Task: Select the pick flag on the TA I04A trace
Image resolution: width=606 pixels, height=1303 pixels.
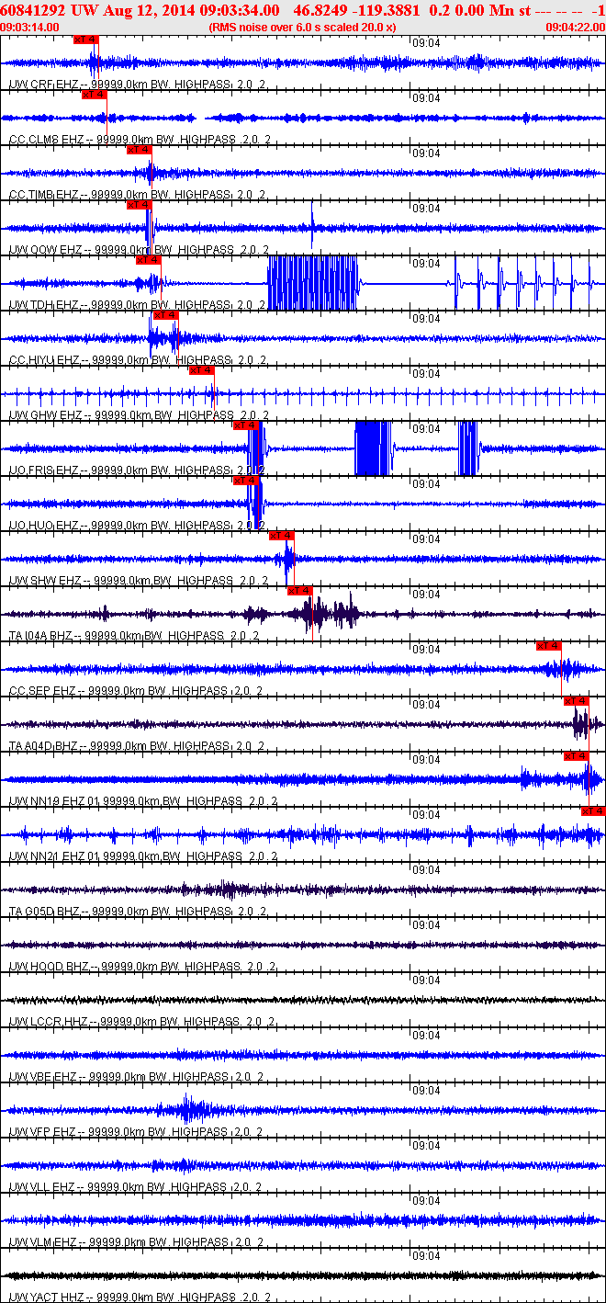Action: pyautogui.click(x=300, y=591)
